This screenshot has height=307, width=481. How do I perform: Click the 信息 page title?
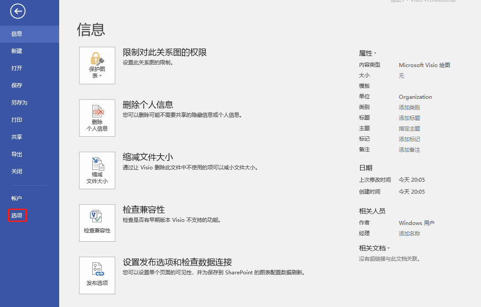point(91,30)
